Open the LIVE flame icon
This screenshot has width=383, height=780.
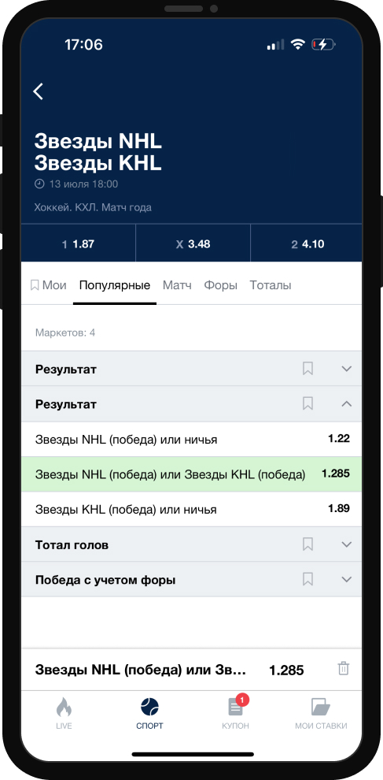pos(64,707)
